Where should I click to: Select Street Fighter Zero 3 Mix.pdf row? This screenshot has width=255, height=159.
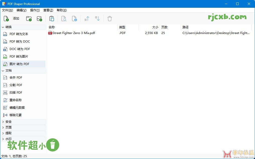[149, 33]
